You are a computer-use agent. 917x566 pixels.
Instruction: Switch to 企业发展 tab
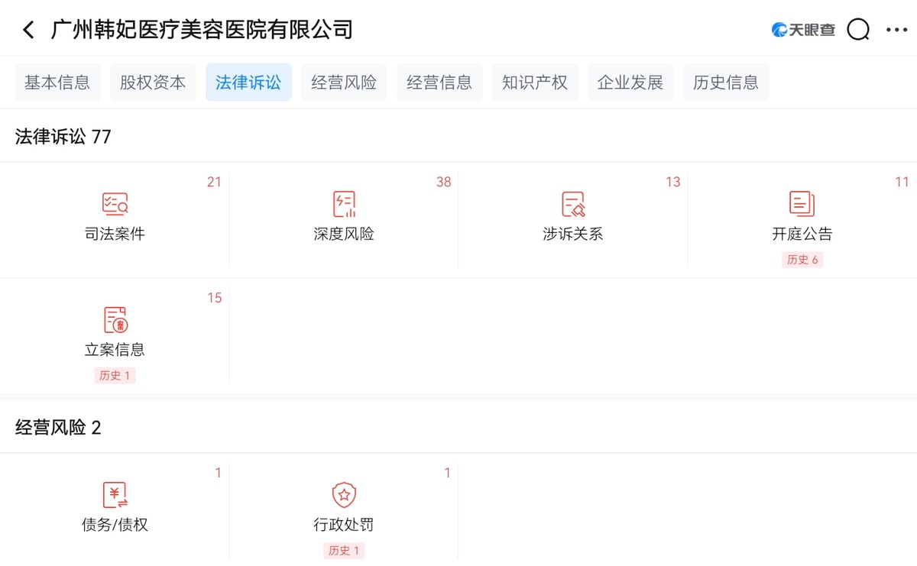(x=630, y=82)
